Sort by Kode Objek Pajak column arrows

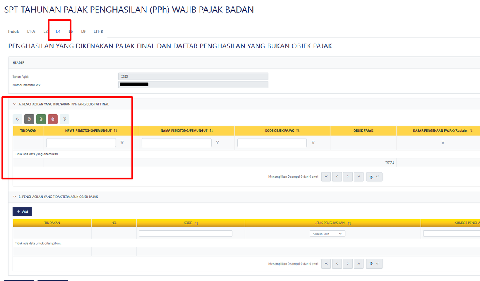tap(298, 131)
